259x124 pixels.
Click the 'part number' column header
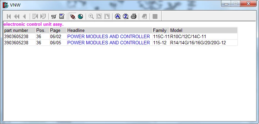pos(20,30)
